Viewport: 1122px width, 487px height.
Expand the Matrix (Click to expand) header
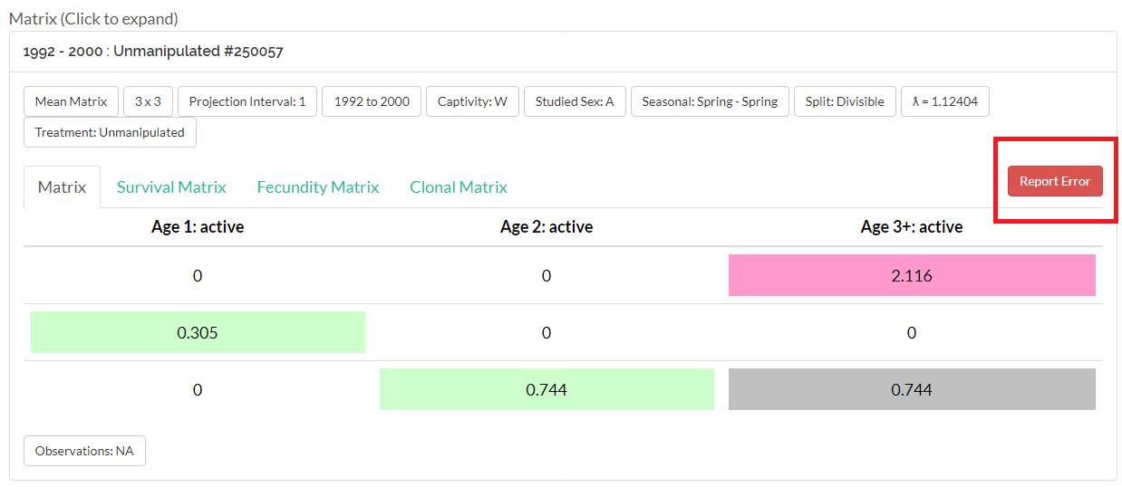pyautogui.click(x=93, y=18)
